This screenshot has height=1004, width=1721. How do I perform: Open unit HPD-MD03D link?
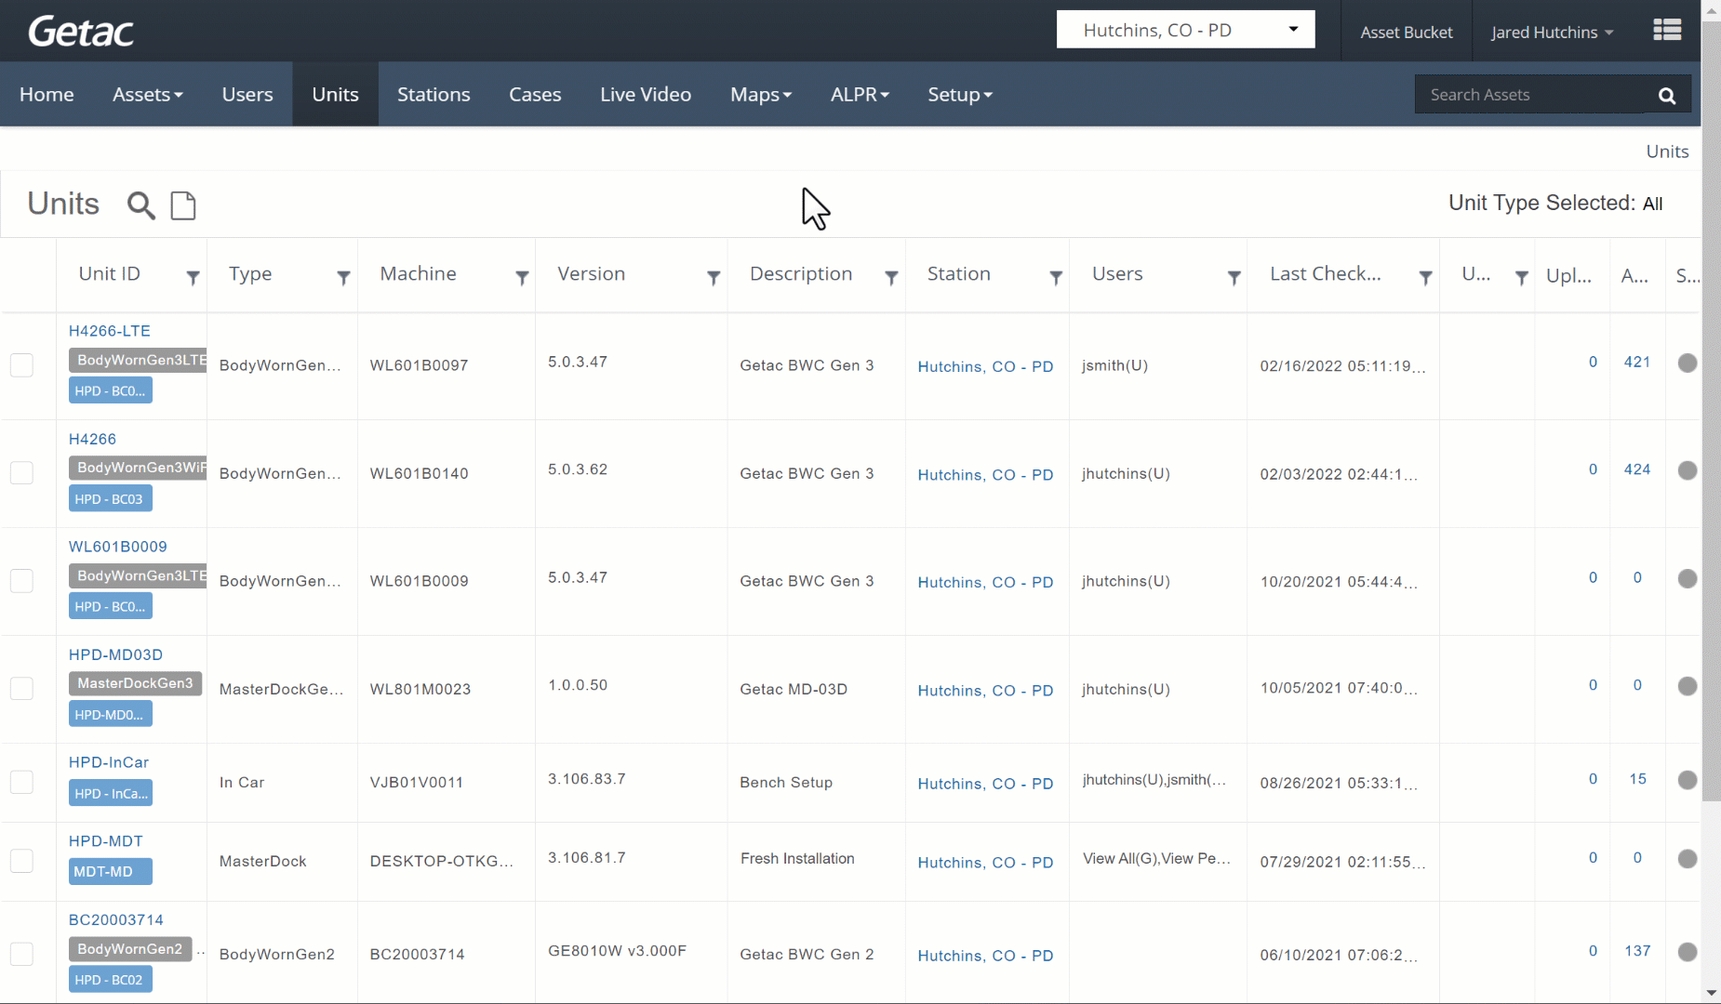click(115, 654)
